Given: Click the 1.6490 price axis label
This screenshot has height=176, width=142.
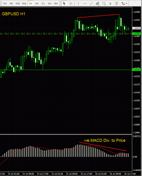Looking at the screenshot, I should point(136,12).
